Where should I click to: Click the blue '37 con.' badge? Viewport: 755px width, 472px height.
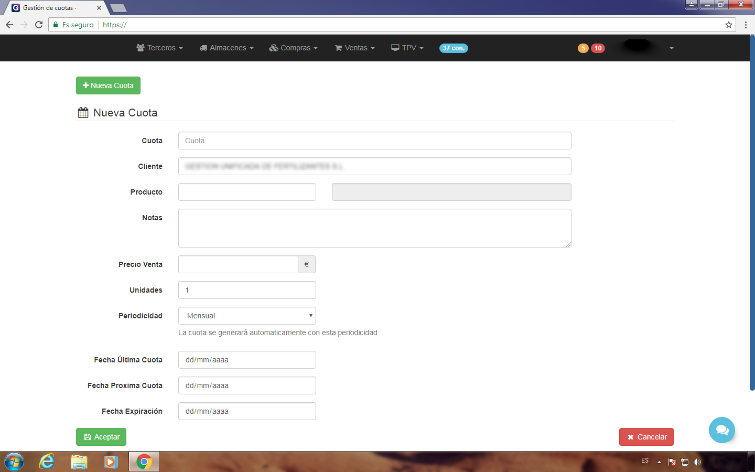coord(454,48)
